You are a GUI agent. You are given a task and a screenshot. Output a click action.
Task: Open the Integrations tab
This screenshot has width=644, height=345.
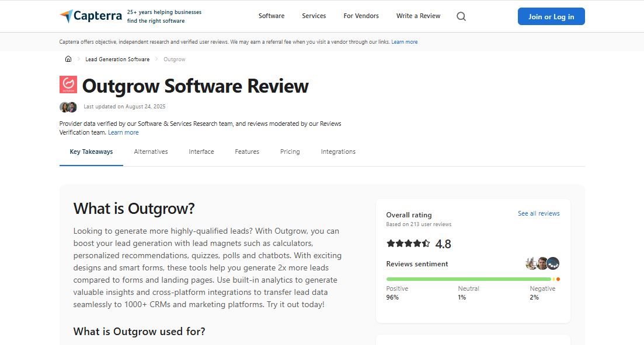[338, 152]
